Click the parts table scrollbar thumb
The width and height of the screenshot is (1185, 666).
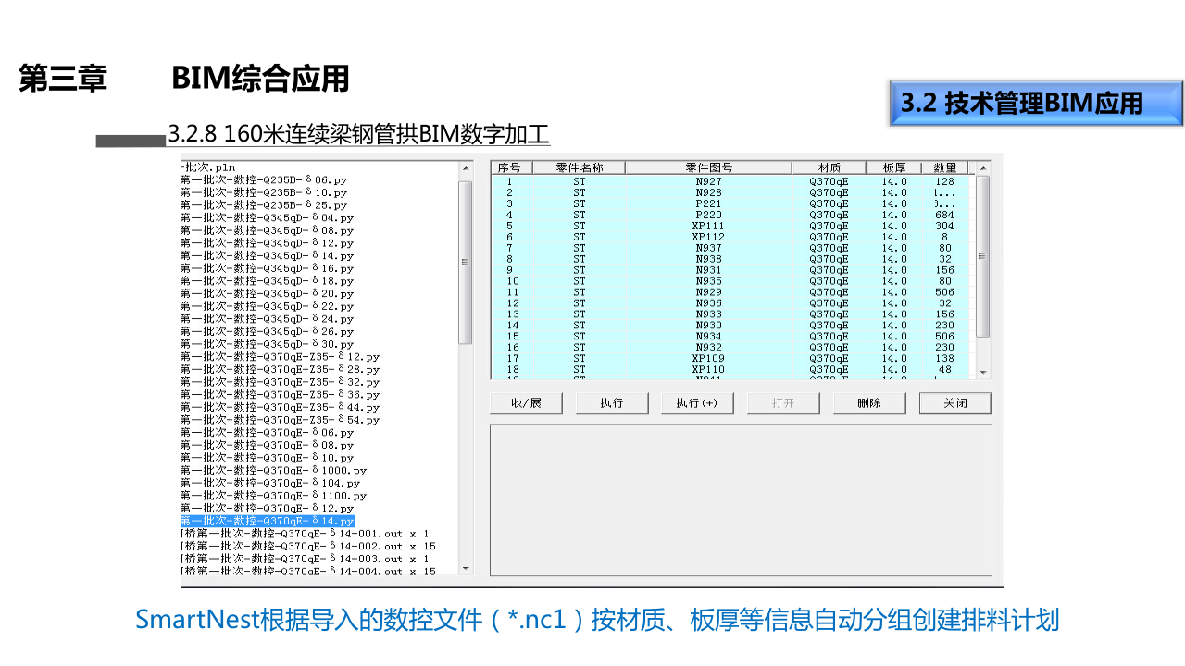(983, 256)
